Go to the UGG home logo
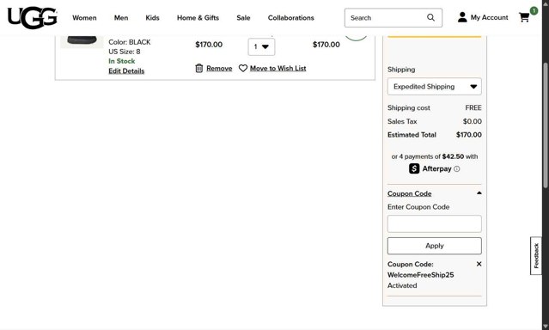Screen dimensions: 549x330 point(32,17)
